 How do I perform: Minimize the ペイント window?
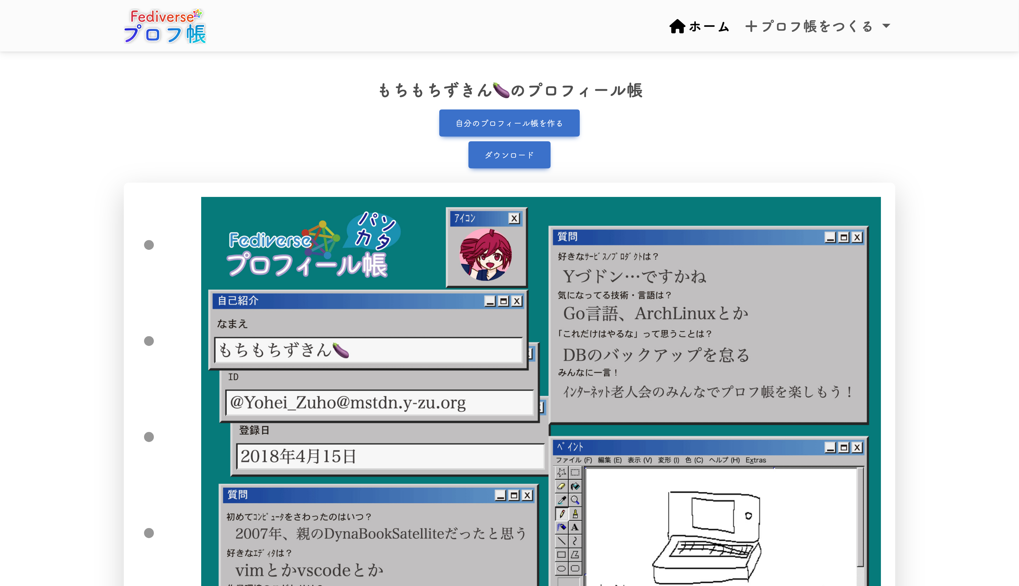coord(830,448)
